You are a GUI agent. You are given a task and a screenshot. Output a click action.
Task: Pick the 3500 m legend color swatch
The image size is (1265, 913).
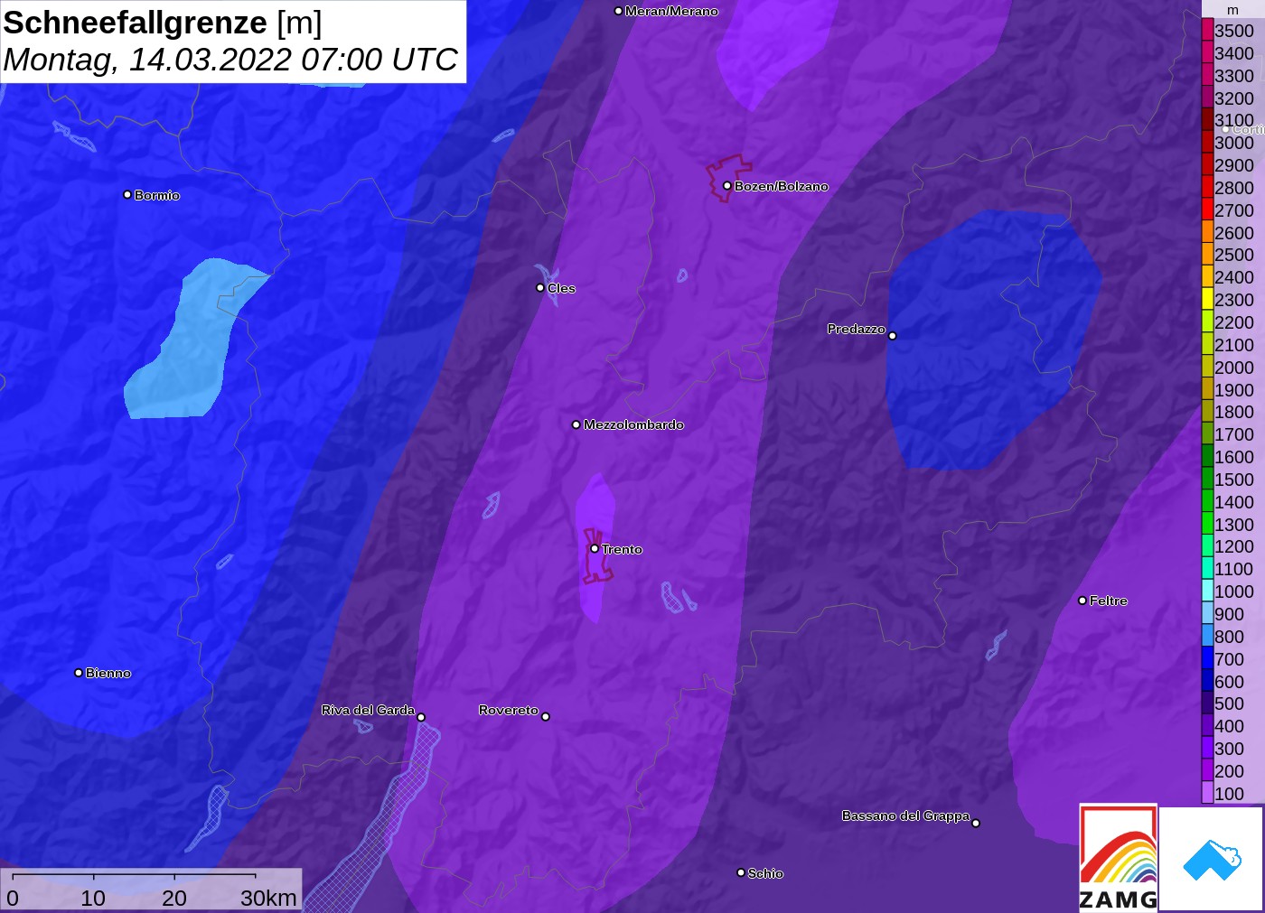(x=1207, y=30)
